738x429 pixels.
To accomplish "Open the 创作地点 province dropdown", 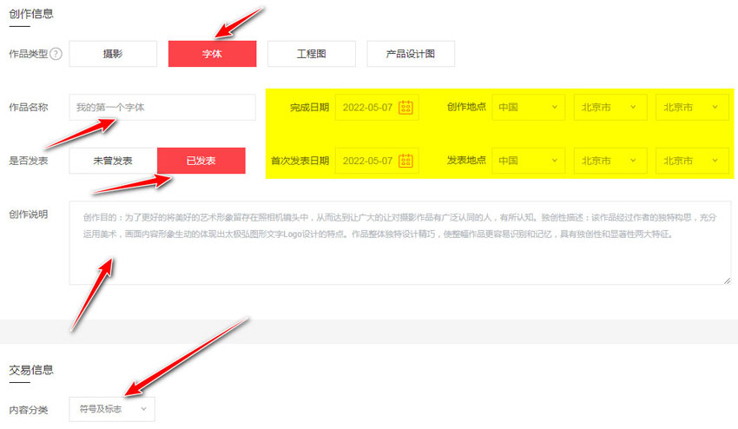I will [610, 108].
